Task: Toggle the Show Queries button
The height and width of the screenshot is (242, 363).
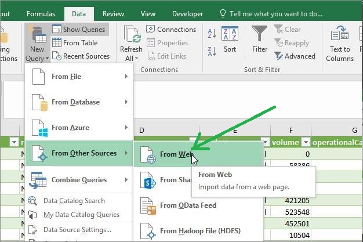Action: click(79, 29)
